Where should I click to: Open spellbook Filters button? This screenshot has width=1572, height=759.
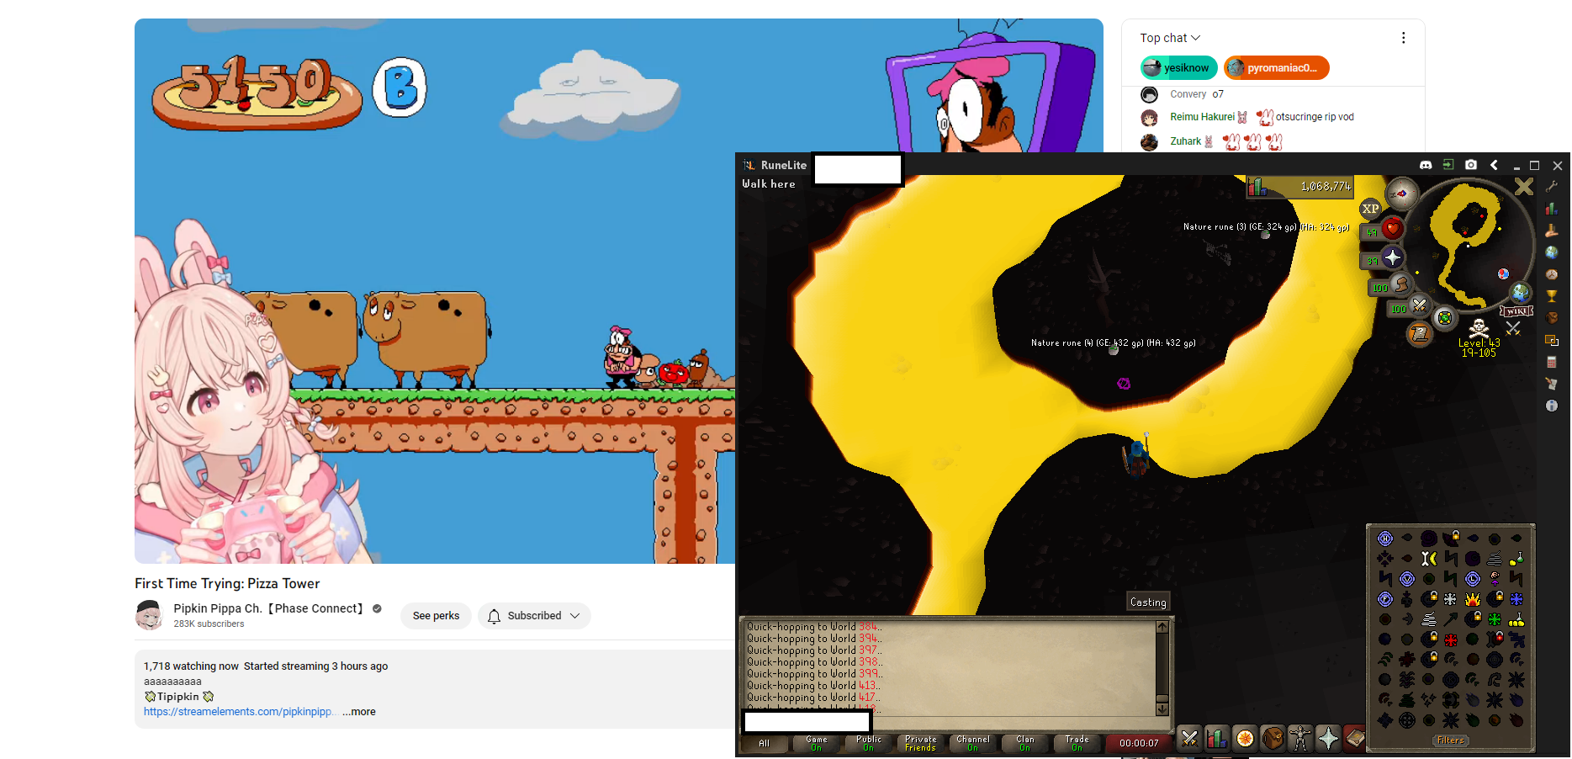point(1451,740)
